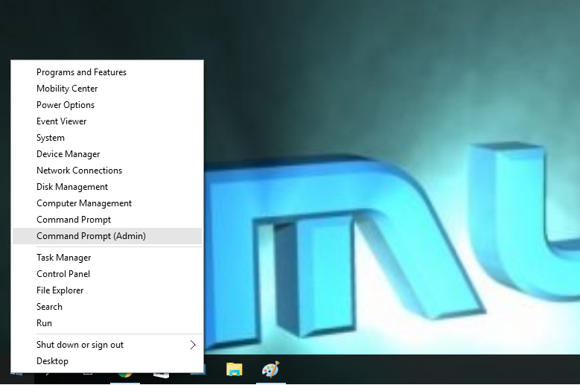Open File Explorer from the taskbar

[235, 369]
